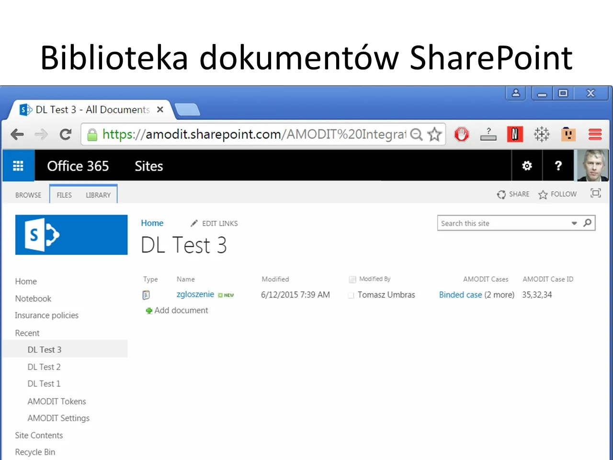This screenshot has width=613, height=460.
Task: Tick the checkbox beside Tomasz Umbras
Action: pyautogui.click(x=351, y=296)
